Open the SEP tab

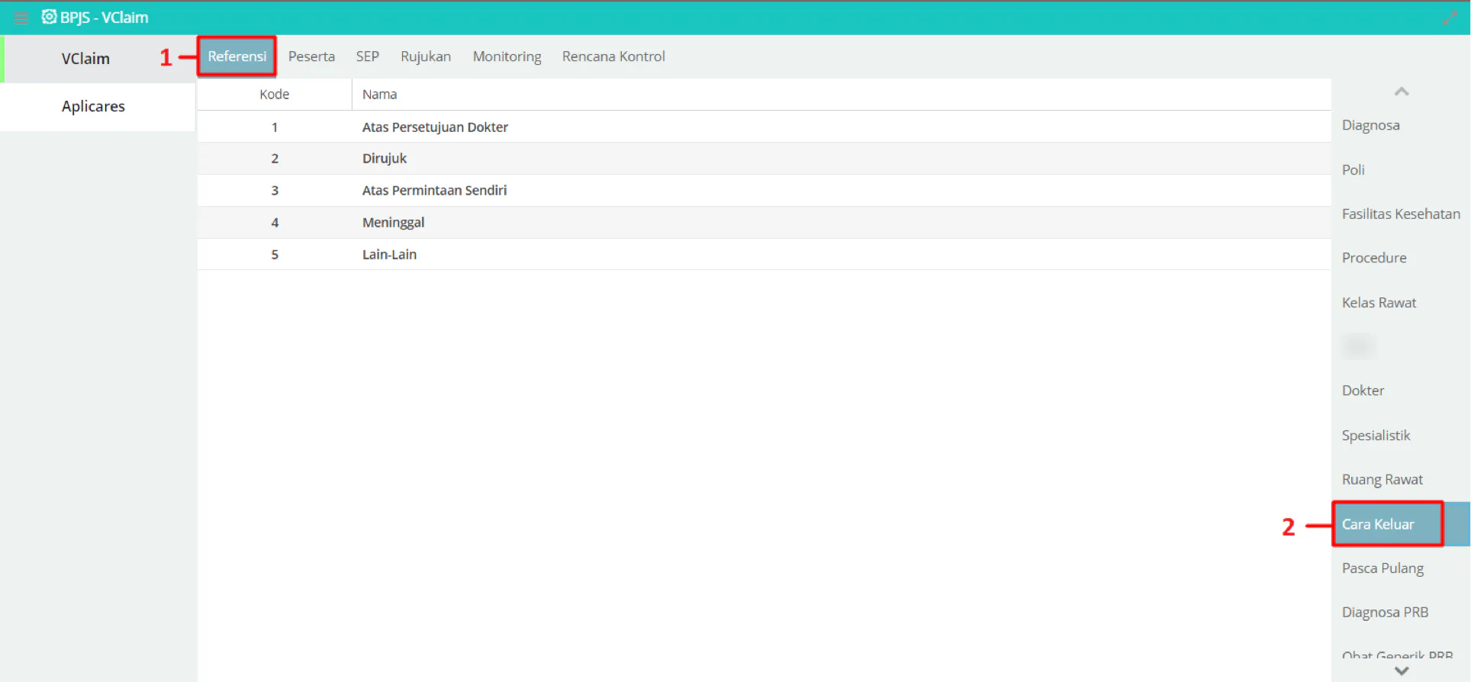(x=368, y=56)
